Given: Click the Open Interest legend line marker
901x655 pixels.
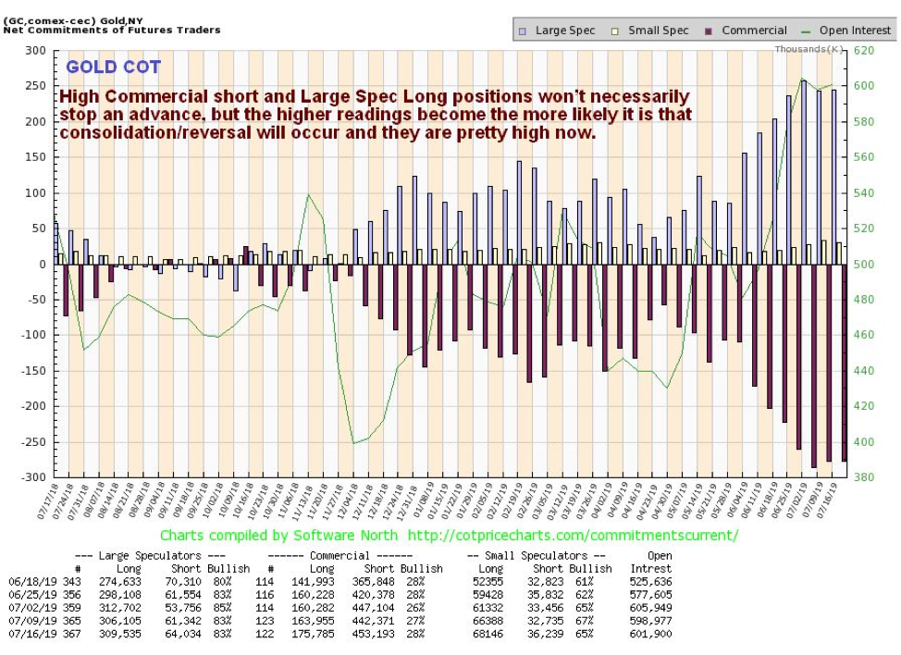Looking at the screenshot, I should click(x=807, y=32).
